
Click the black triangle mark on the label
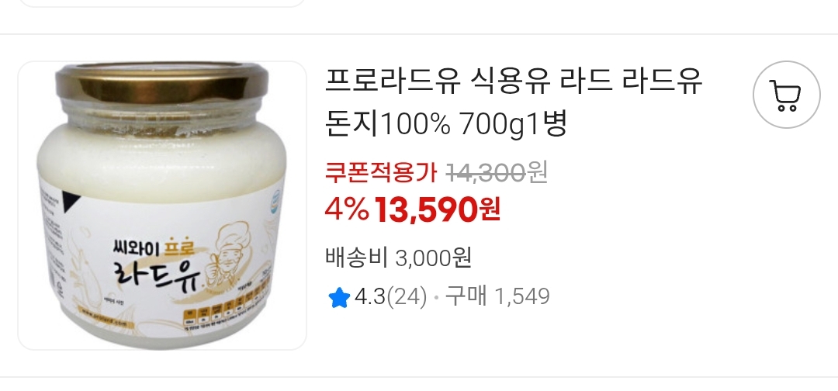[x=70, y=200]
